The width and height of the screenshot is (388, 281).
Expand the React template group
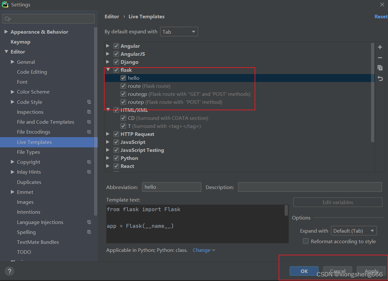(x=108, y=166)
